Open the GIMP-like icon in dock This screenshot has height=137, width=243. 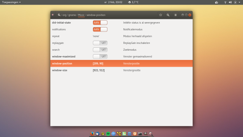(x=145, y=134)
